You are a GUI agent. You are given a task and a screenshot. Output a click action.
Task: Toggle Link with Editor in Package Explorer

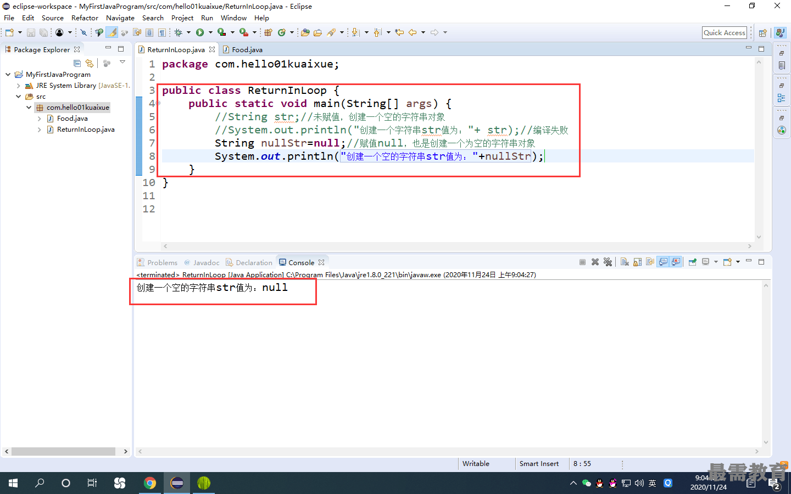(x=90, y=63)
